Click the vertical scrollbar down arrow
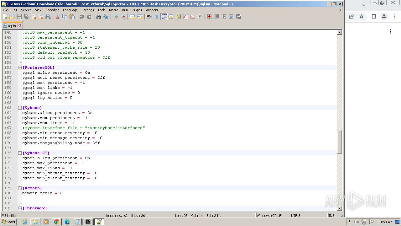The height and width of the screenshot is (226, 401). point(339,208)
